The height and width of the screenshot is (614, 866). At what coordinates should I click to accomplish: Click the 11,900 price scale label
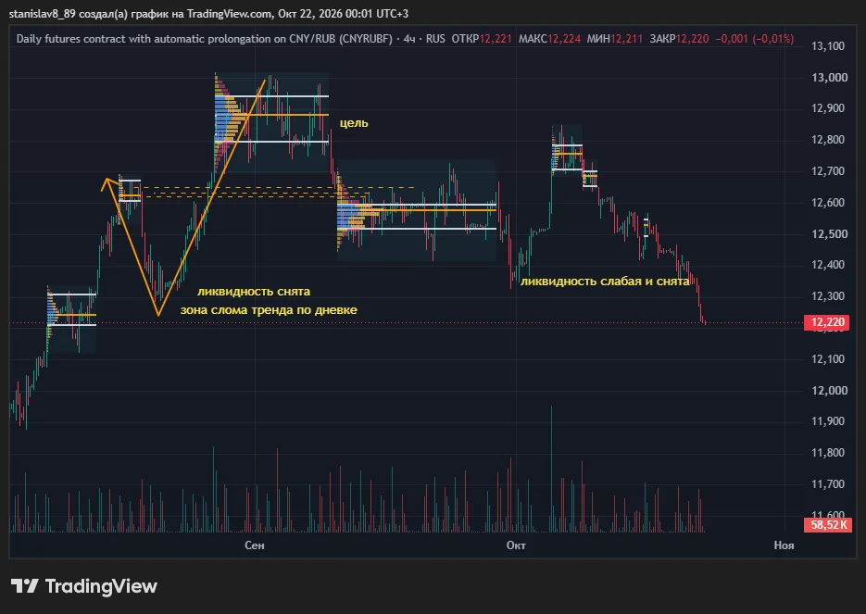828,421
